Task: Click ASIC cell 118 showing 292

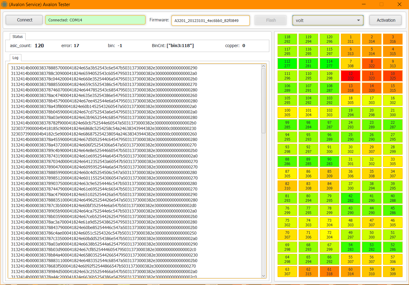Action: click(x=287, y=39)
